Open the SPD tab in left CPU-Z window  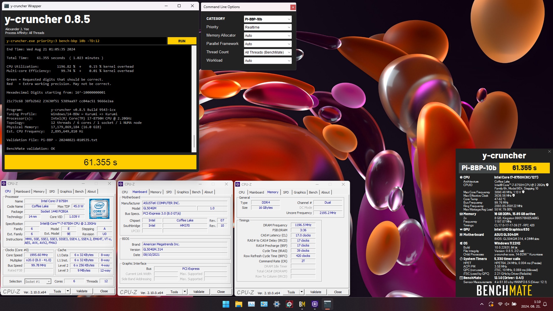tap(52, 191)
